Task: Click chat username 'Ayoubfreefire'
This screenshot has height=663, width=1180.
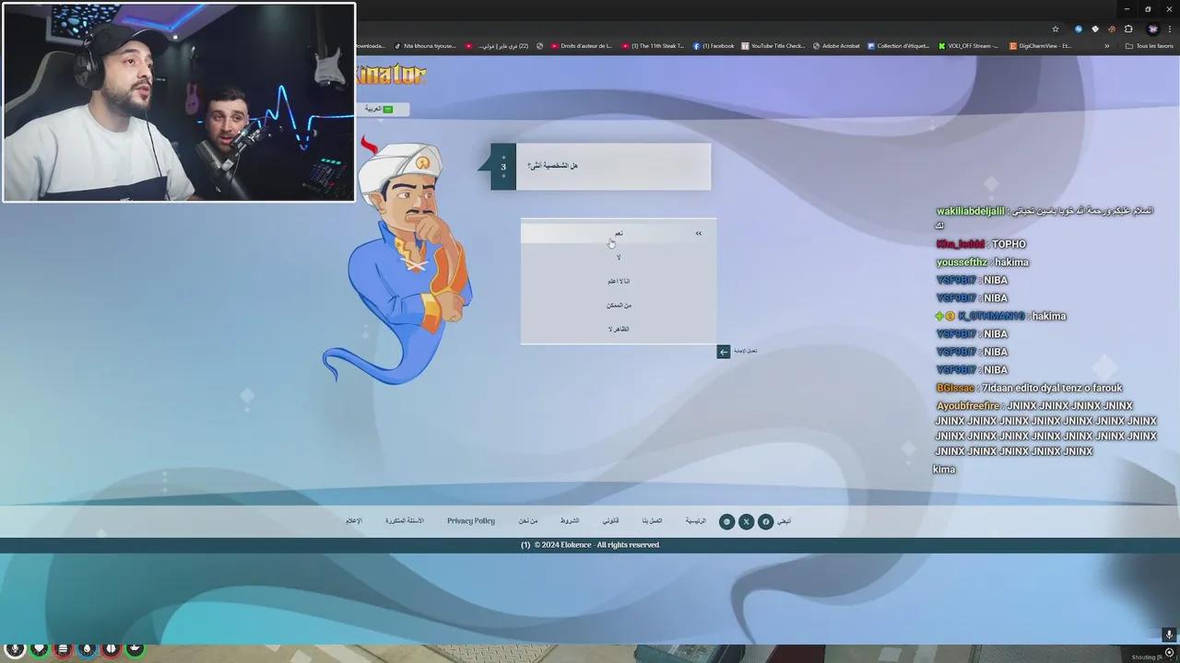Action: [x=968, y=406]
